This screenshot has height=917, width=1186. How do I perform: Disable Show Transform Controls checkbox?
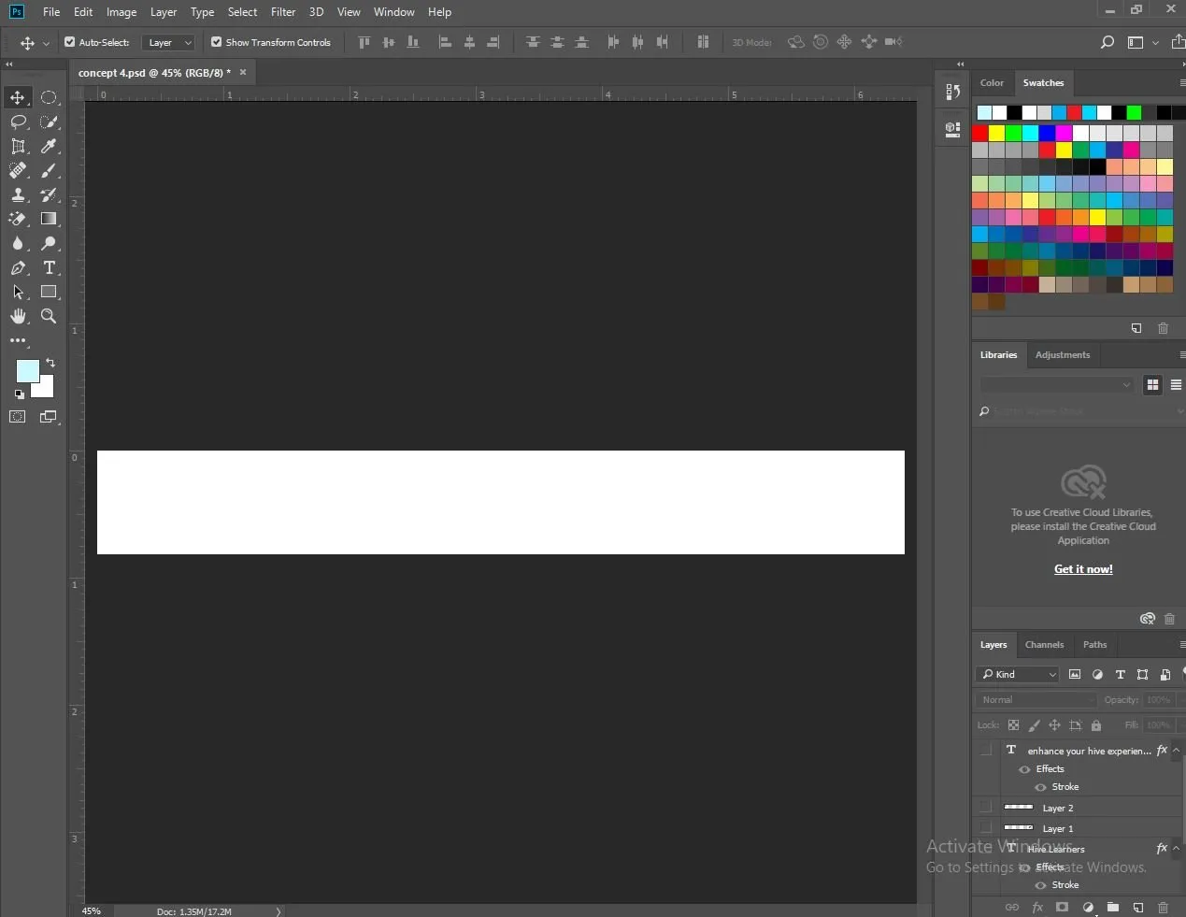[217, 42]
